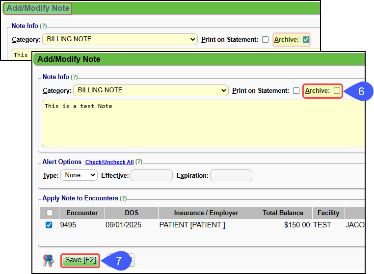Sort by the DOS column header
The image size is (374, 274).
tap(132, 213)
